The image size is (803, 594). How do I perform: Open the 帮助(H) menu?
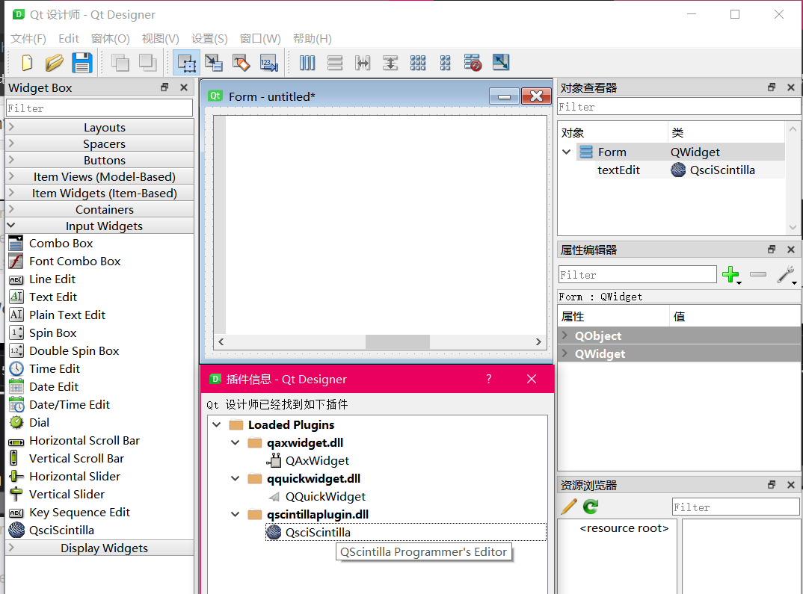pyautogui.click(x=313, y=39)
